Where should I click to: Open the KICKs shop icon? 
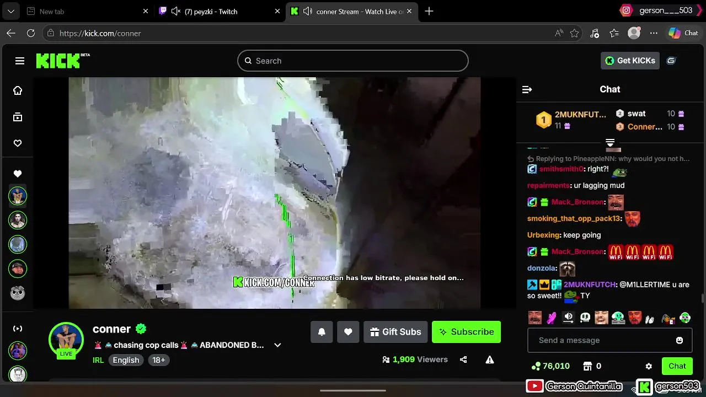pos(587,366)
